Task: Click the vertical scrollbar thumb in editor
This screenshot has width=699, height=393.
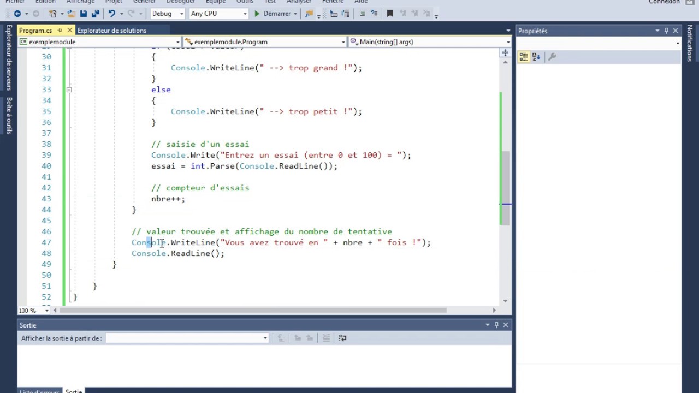Action: click(x=506, y=188)
